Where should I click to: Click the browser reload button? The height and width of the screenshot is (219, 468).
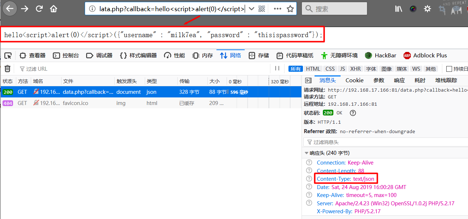39,9
